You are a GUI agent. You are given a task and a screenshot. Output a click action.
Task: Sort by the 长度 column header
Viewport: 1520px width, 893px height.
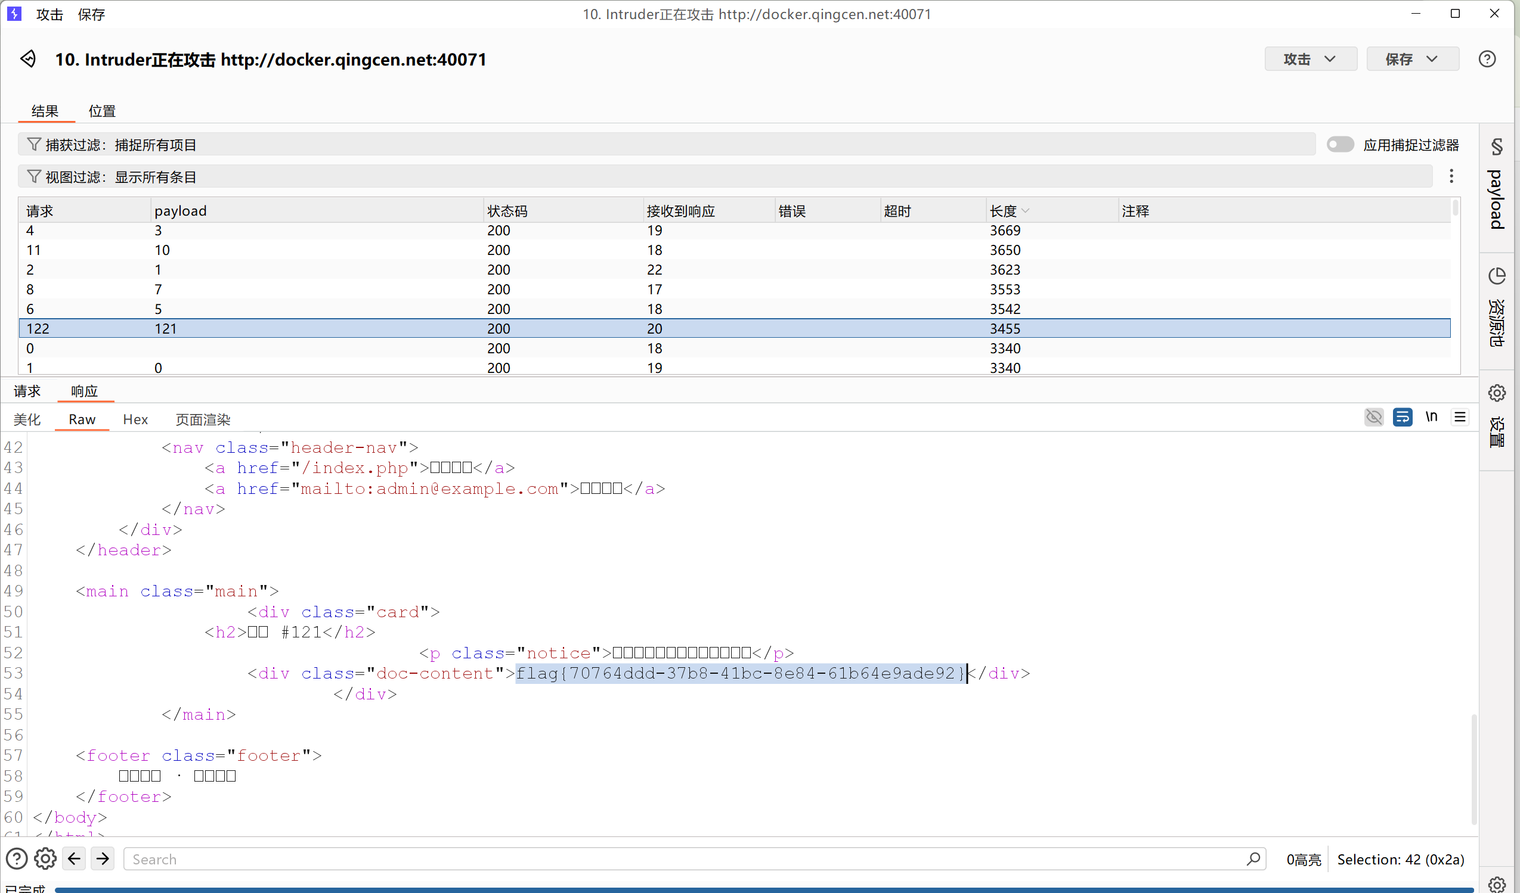click(x=1003, y=211)
